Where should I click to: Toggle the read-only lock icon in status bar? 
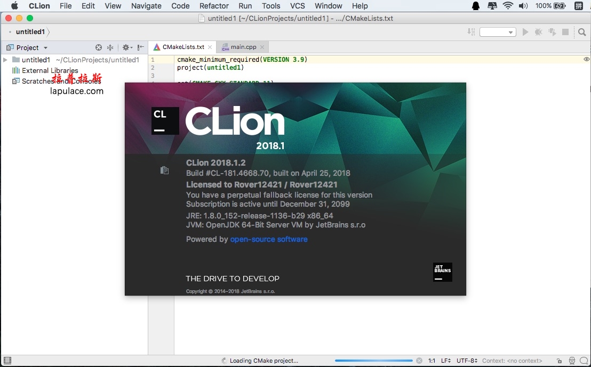(560, 361)
